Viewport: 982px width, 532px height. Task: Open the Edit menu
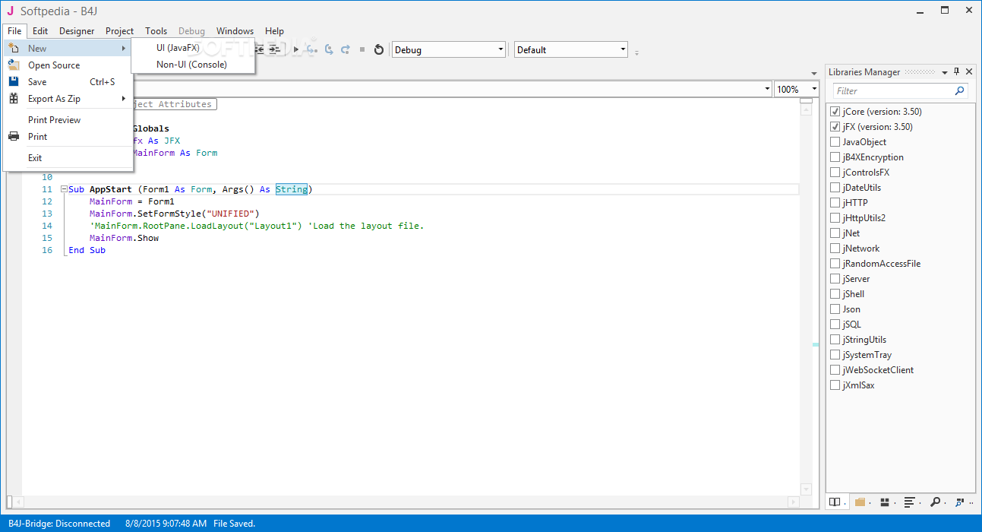point(40,31)
